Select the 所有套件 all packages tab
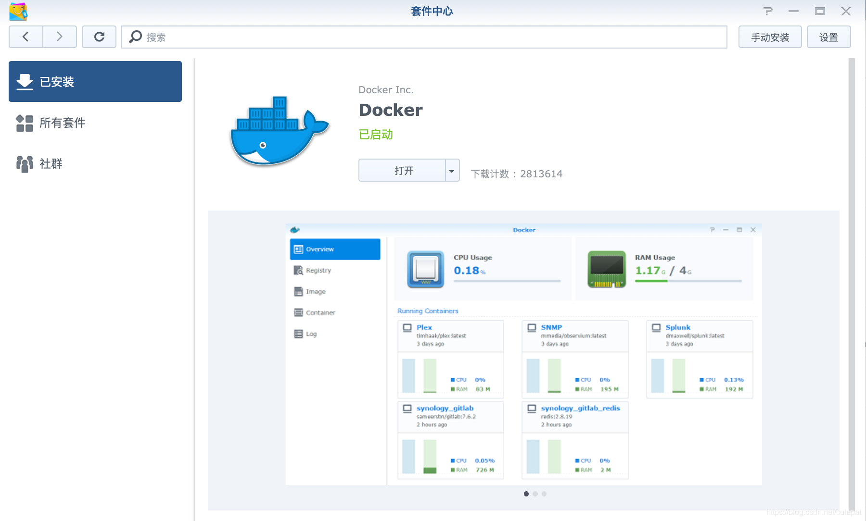The image size is (866, 521). pos(95,123)
